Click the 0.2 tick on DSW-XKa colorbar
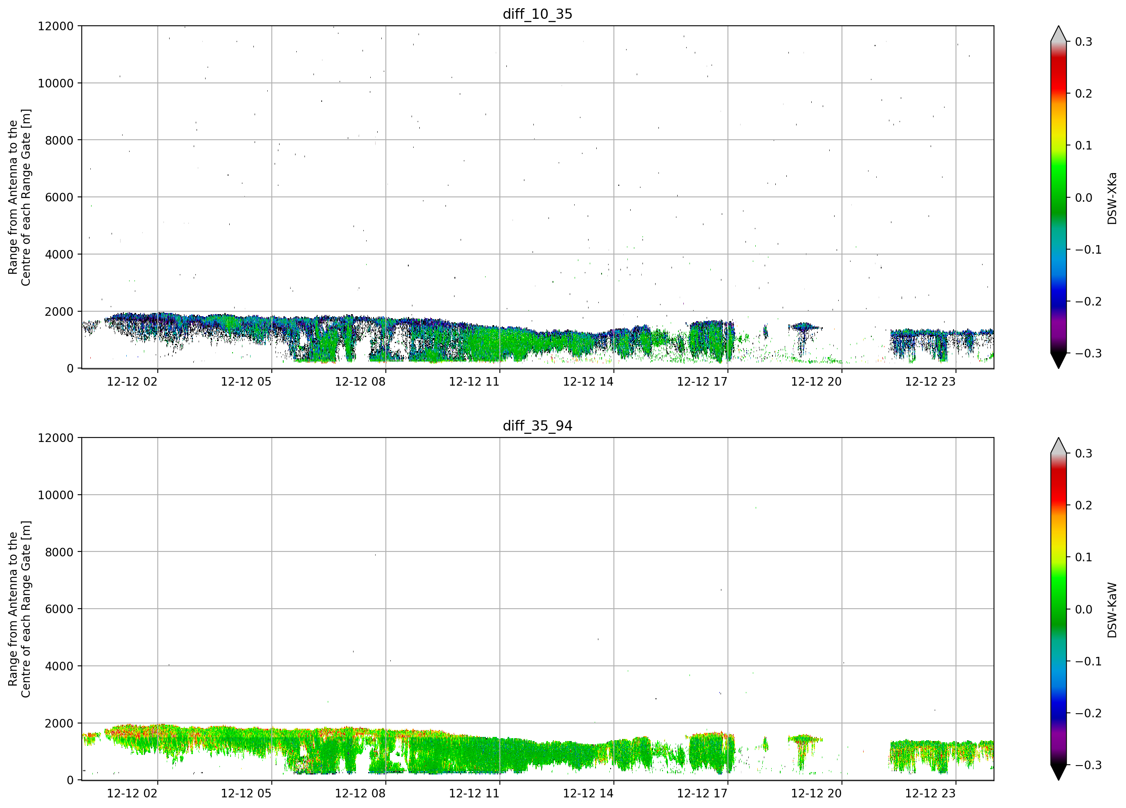 [1084, 93]
